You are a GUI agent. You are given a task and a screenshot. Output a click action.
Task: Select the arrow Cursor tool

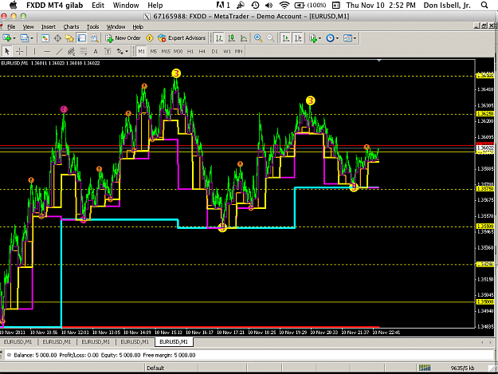click(7, 51)
